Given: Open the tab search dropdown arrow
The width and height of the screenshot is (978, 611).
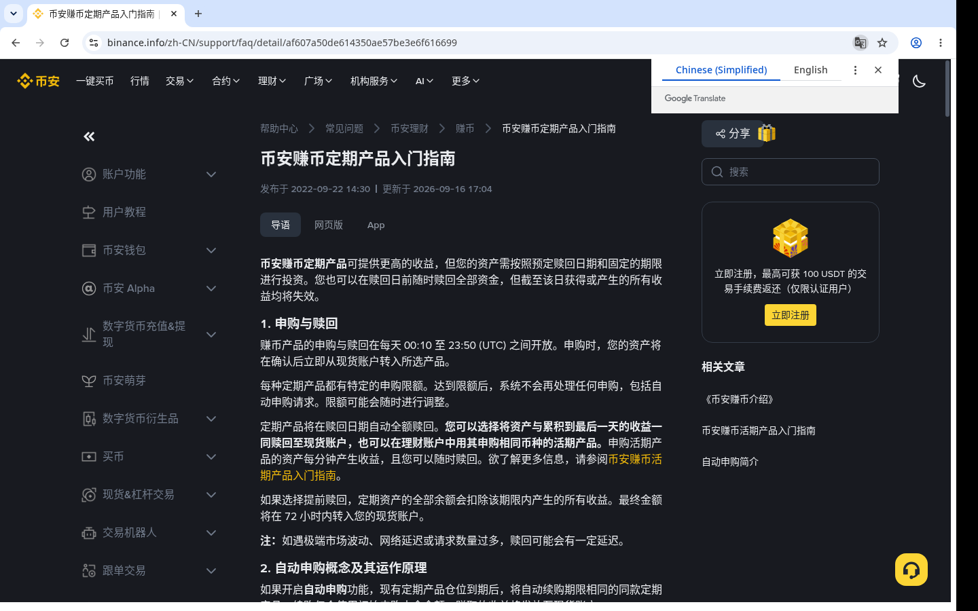Looking at the screenshot, I should tap(14, 14).
